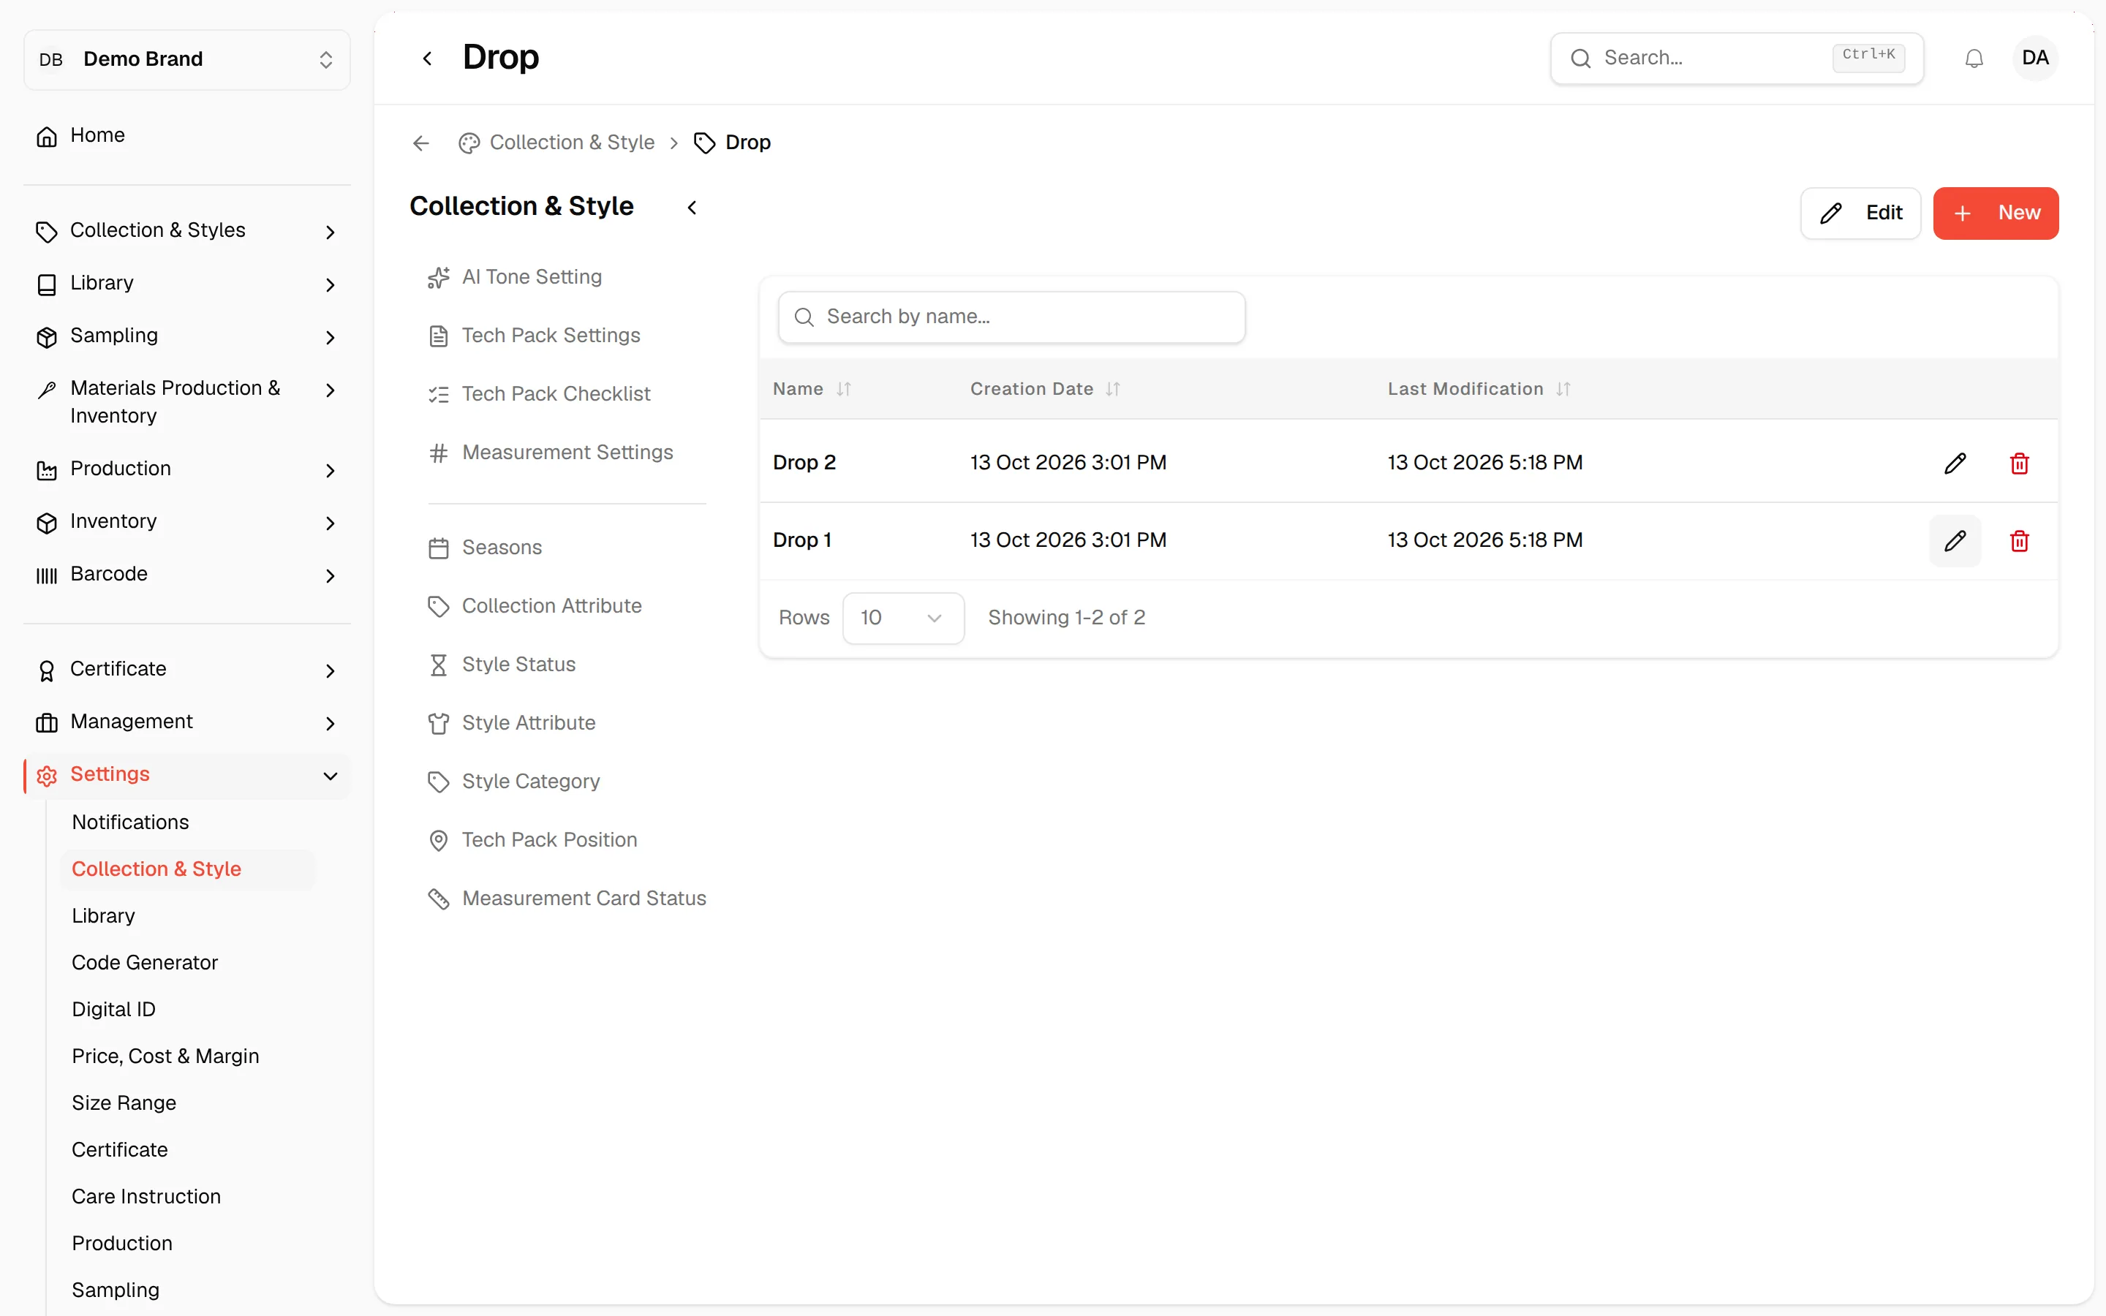Screen dimensions: 2106x1316
Task: Open the DA user avatar menu
Action: pos(2034,58)
